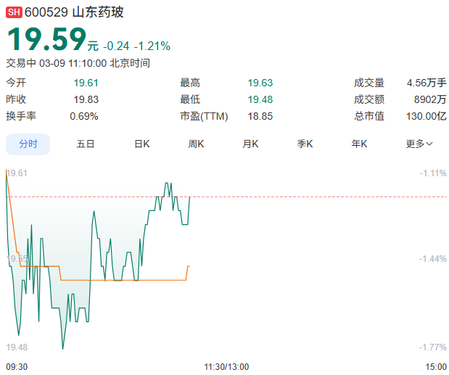Click the orange average price line end
Image resolution: width=449 pixels, height=375 pixels.
(189, 266)
